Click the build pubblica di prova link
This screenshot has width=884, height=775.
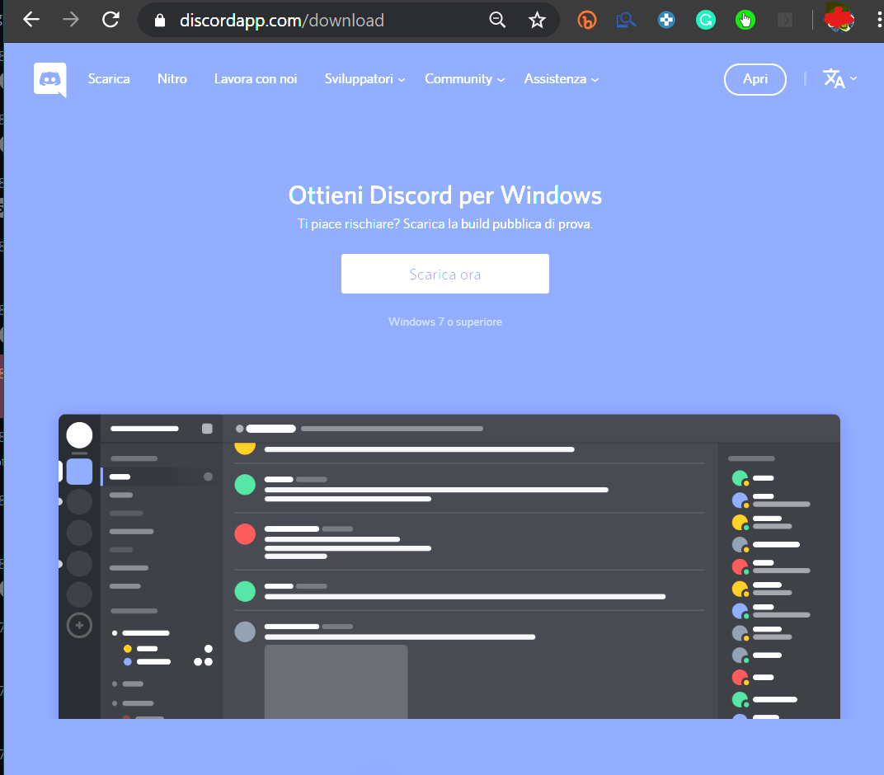pos(525,224)
